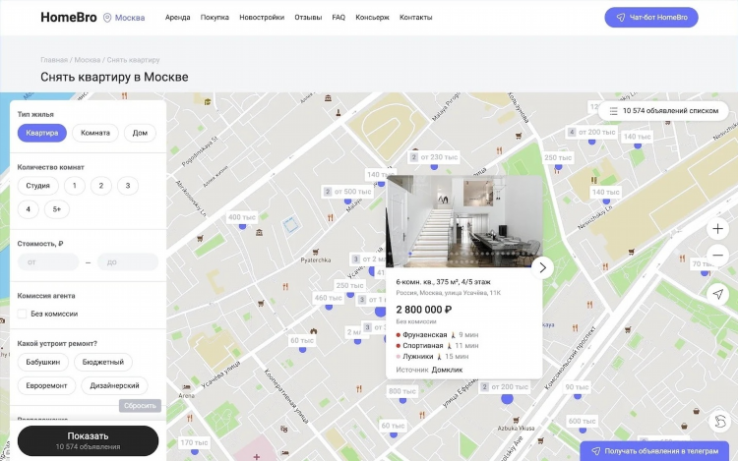The image size is (738, 461).
Task: Tick the Без комиссии checkbox
Action: 22,314
